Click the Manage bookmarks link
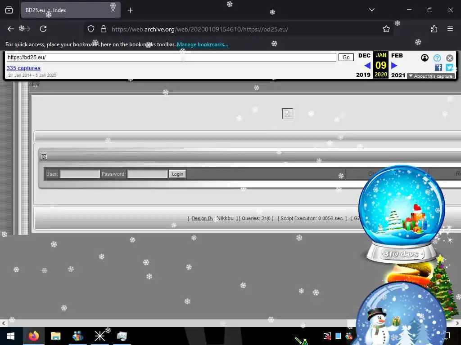Image resolution: width=461 pixels, height=345 pixels. point(202,44)
